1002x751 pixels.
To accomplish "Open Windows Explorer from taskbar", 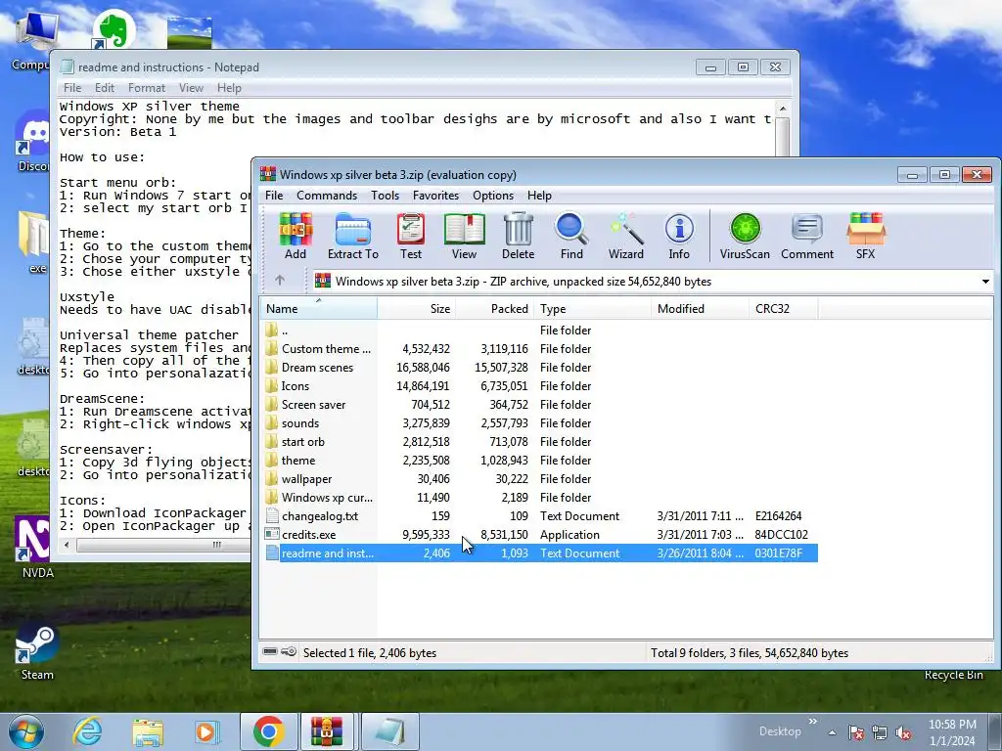I will (148, 731).
